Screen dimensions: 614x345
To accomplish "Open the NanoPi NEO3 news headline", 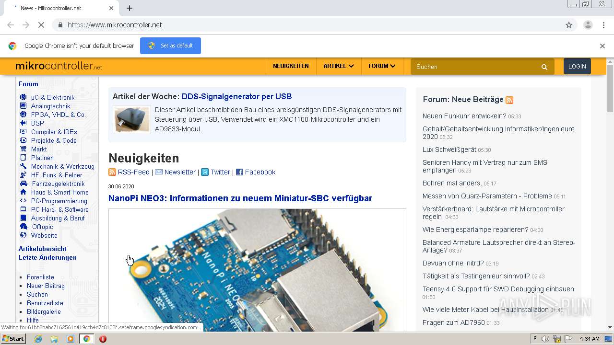I will point(240,198).
